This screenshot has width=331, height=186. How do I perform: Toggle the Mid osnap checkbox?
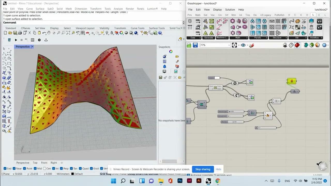coord(35,169)
